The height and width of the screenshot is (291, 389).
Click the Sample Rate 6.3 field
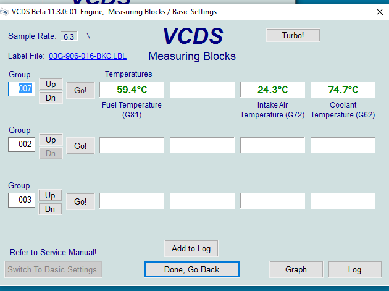[69, 36]
